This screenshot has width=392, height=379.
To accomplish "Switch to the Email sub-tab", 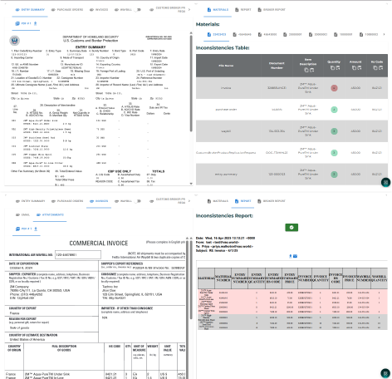I will [x=22, y=214].
